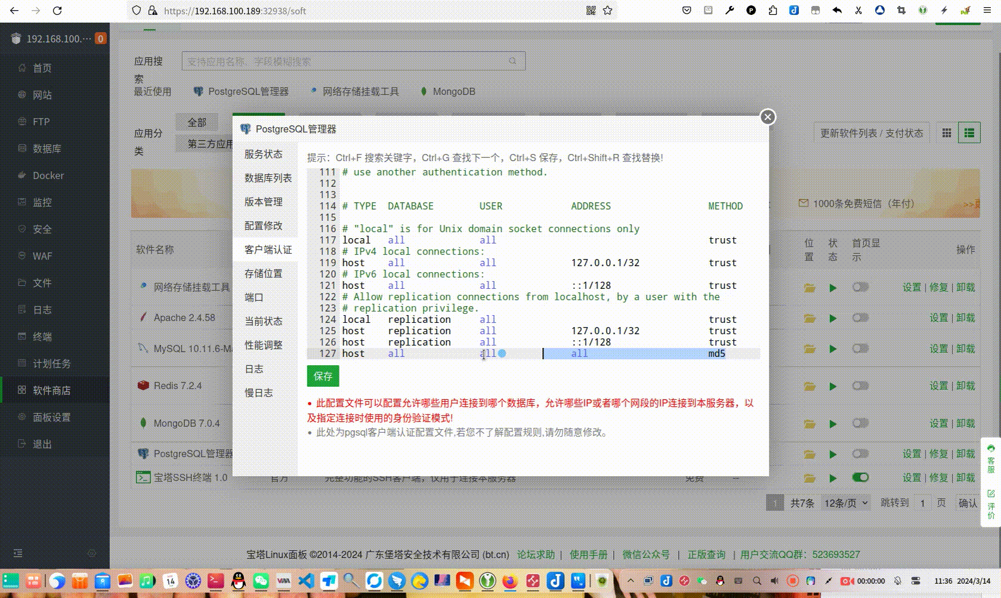This screenshot has height=598, width=1001.
Task: Click the volume speaker icon in system tray
Action: pos(774,581)
